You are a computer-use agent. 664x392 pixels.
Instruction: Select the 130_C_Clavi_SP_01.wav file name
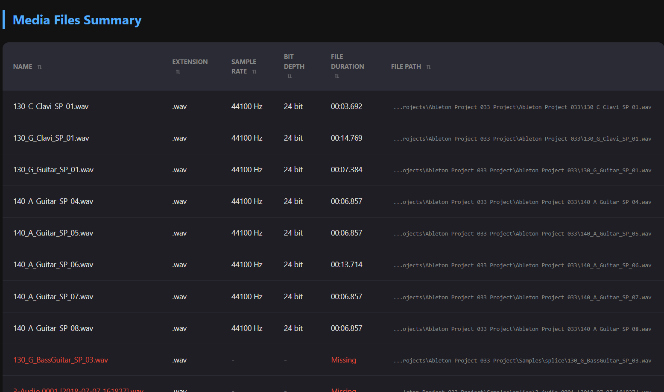(x=51, y=106)
